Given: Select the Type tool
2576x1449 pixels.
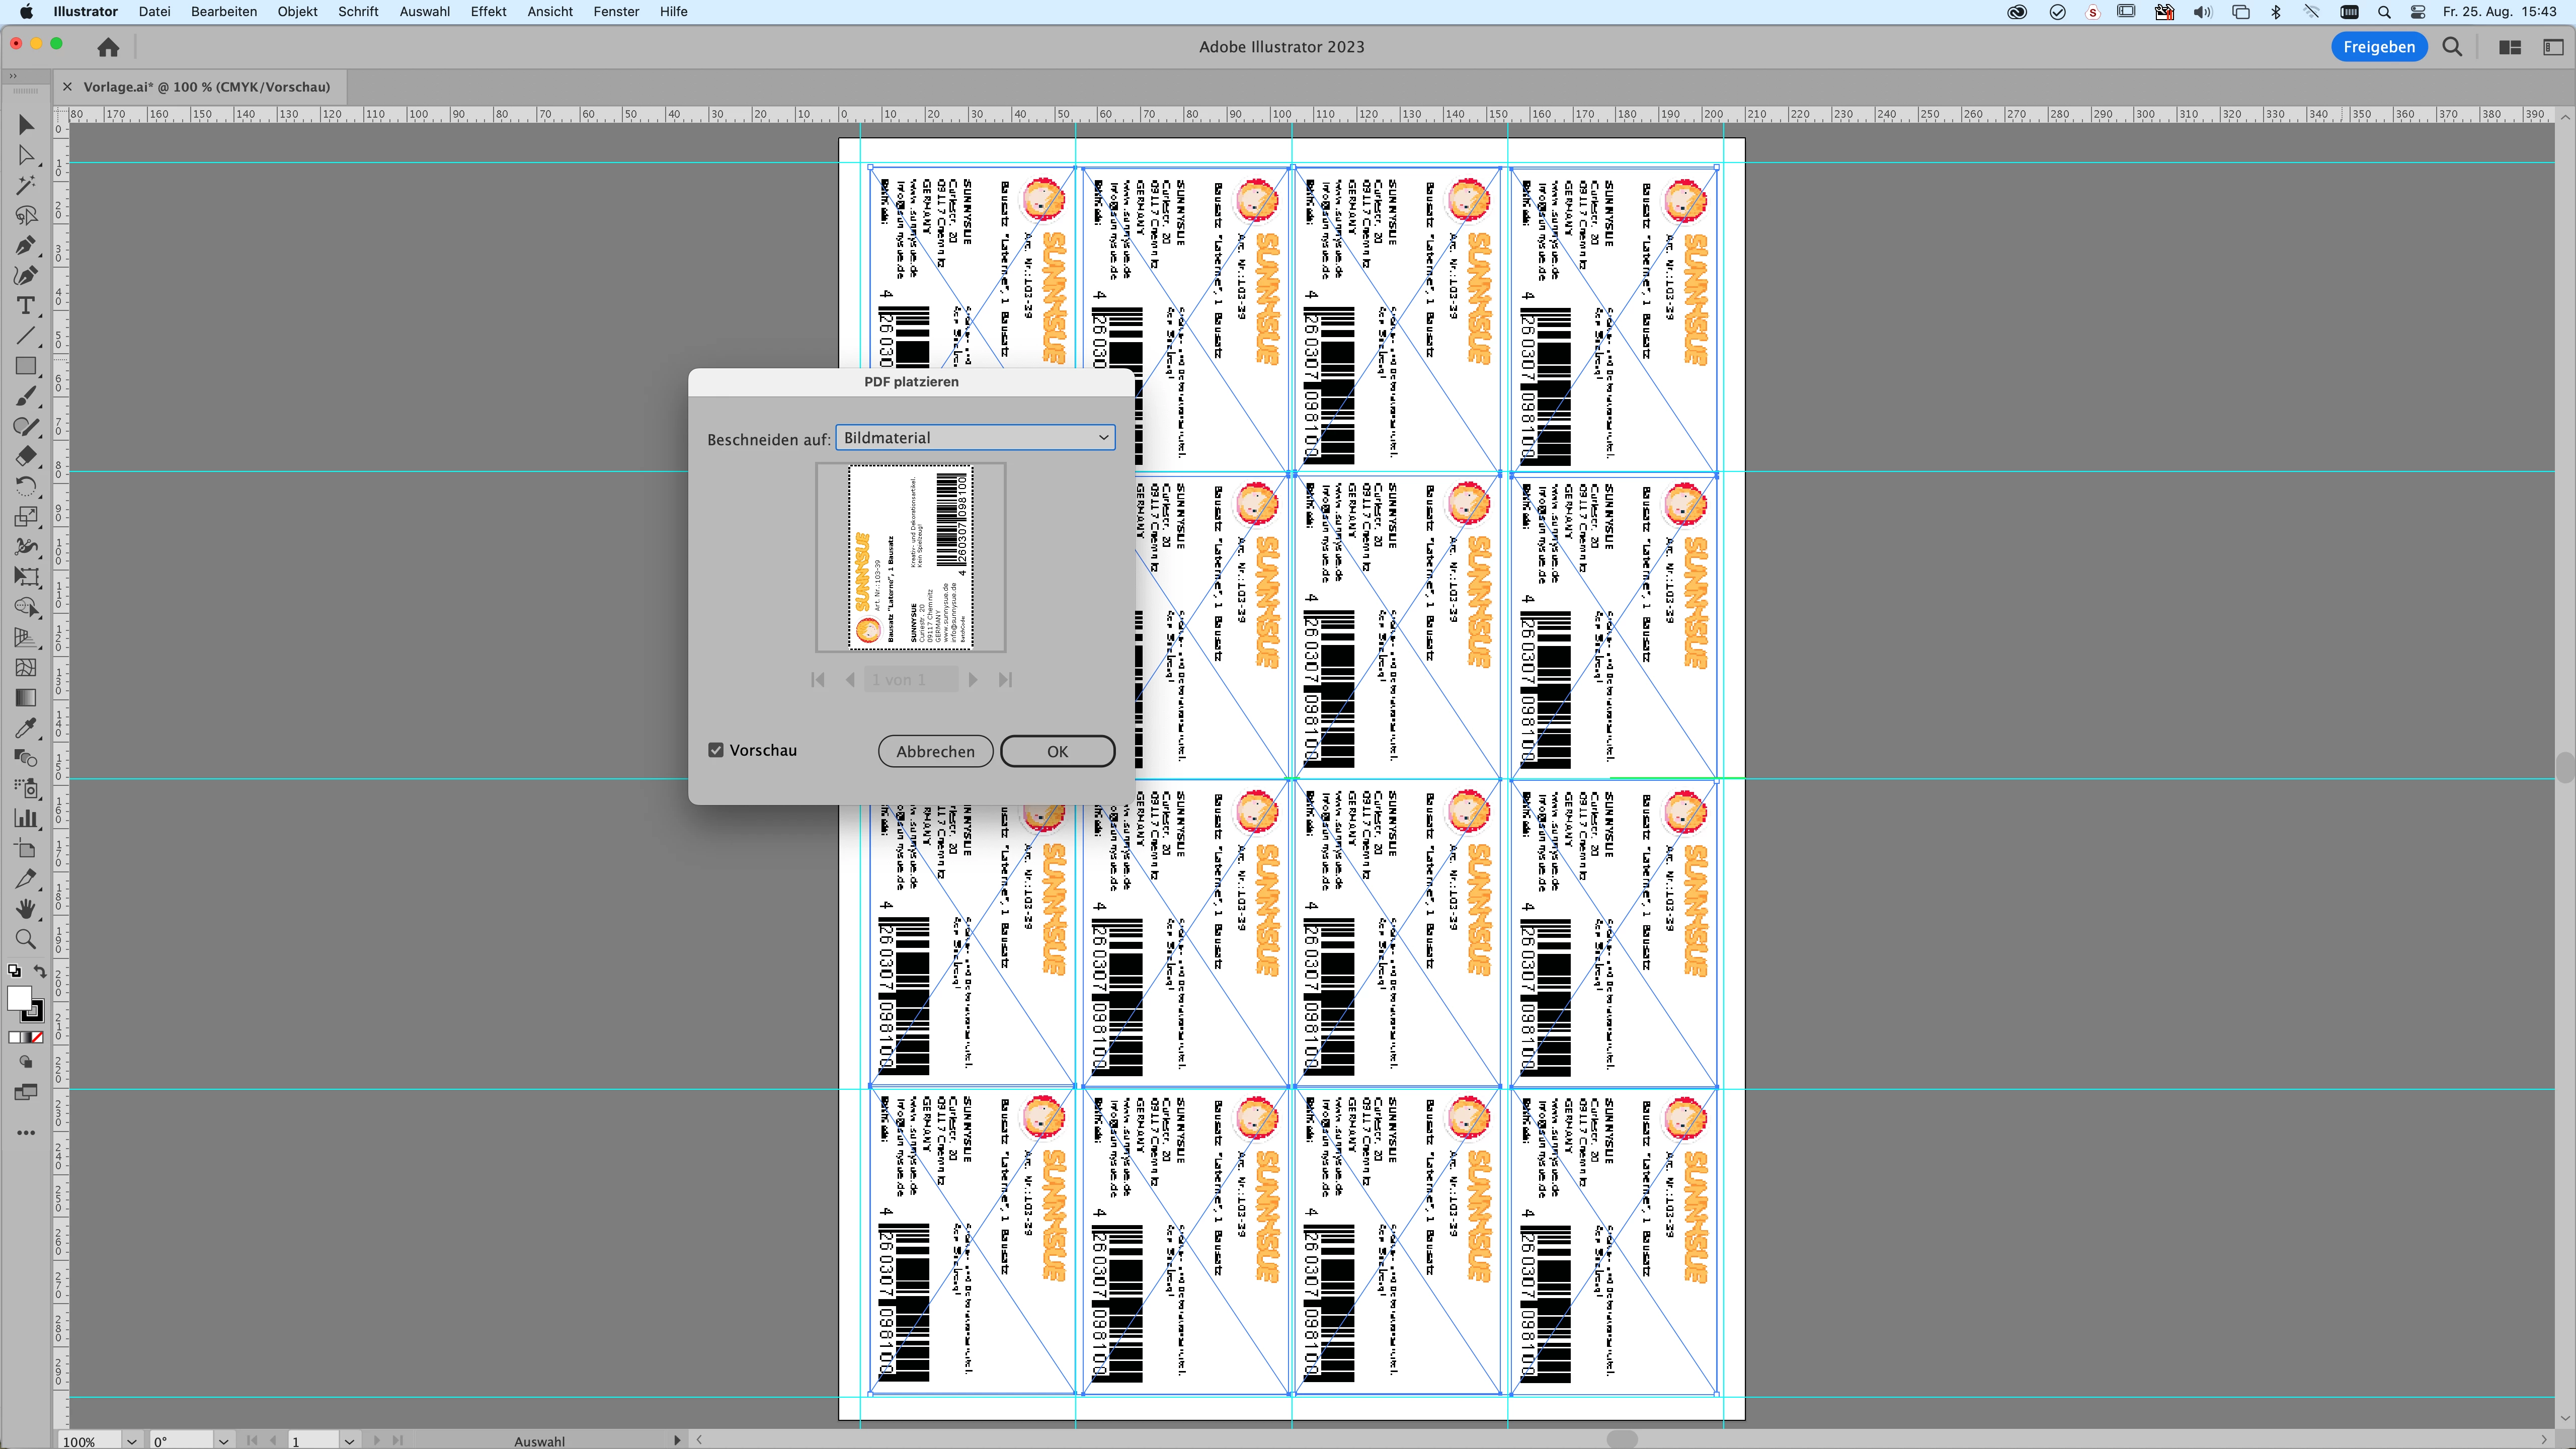Looking at the screenshot, I should [25, 305].
